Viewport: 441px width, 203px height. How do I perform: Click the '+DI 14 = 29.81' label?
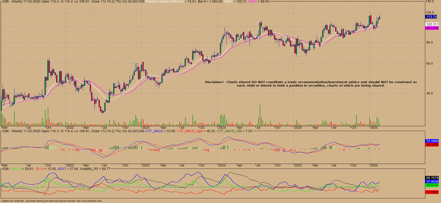pyautogui.click(x=23, y=169)
